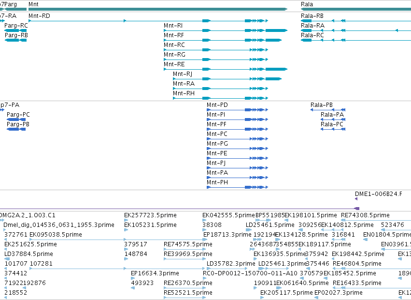
Task: Click the EP02027.3prime EST label
Action: point(339,293)
